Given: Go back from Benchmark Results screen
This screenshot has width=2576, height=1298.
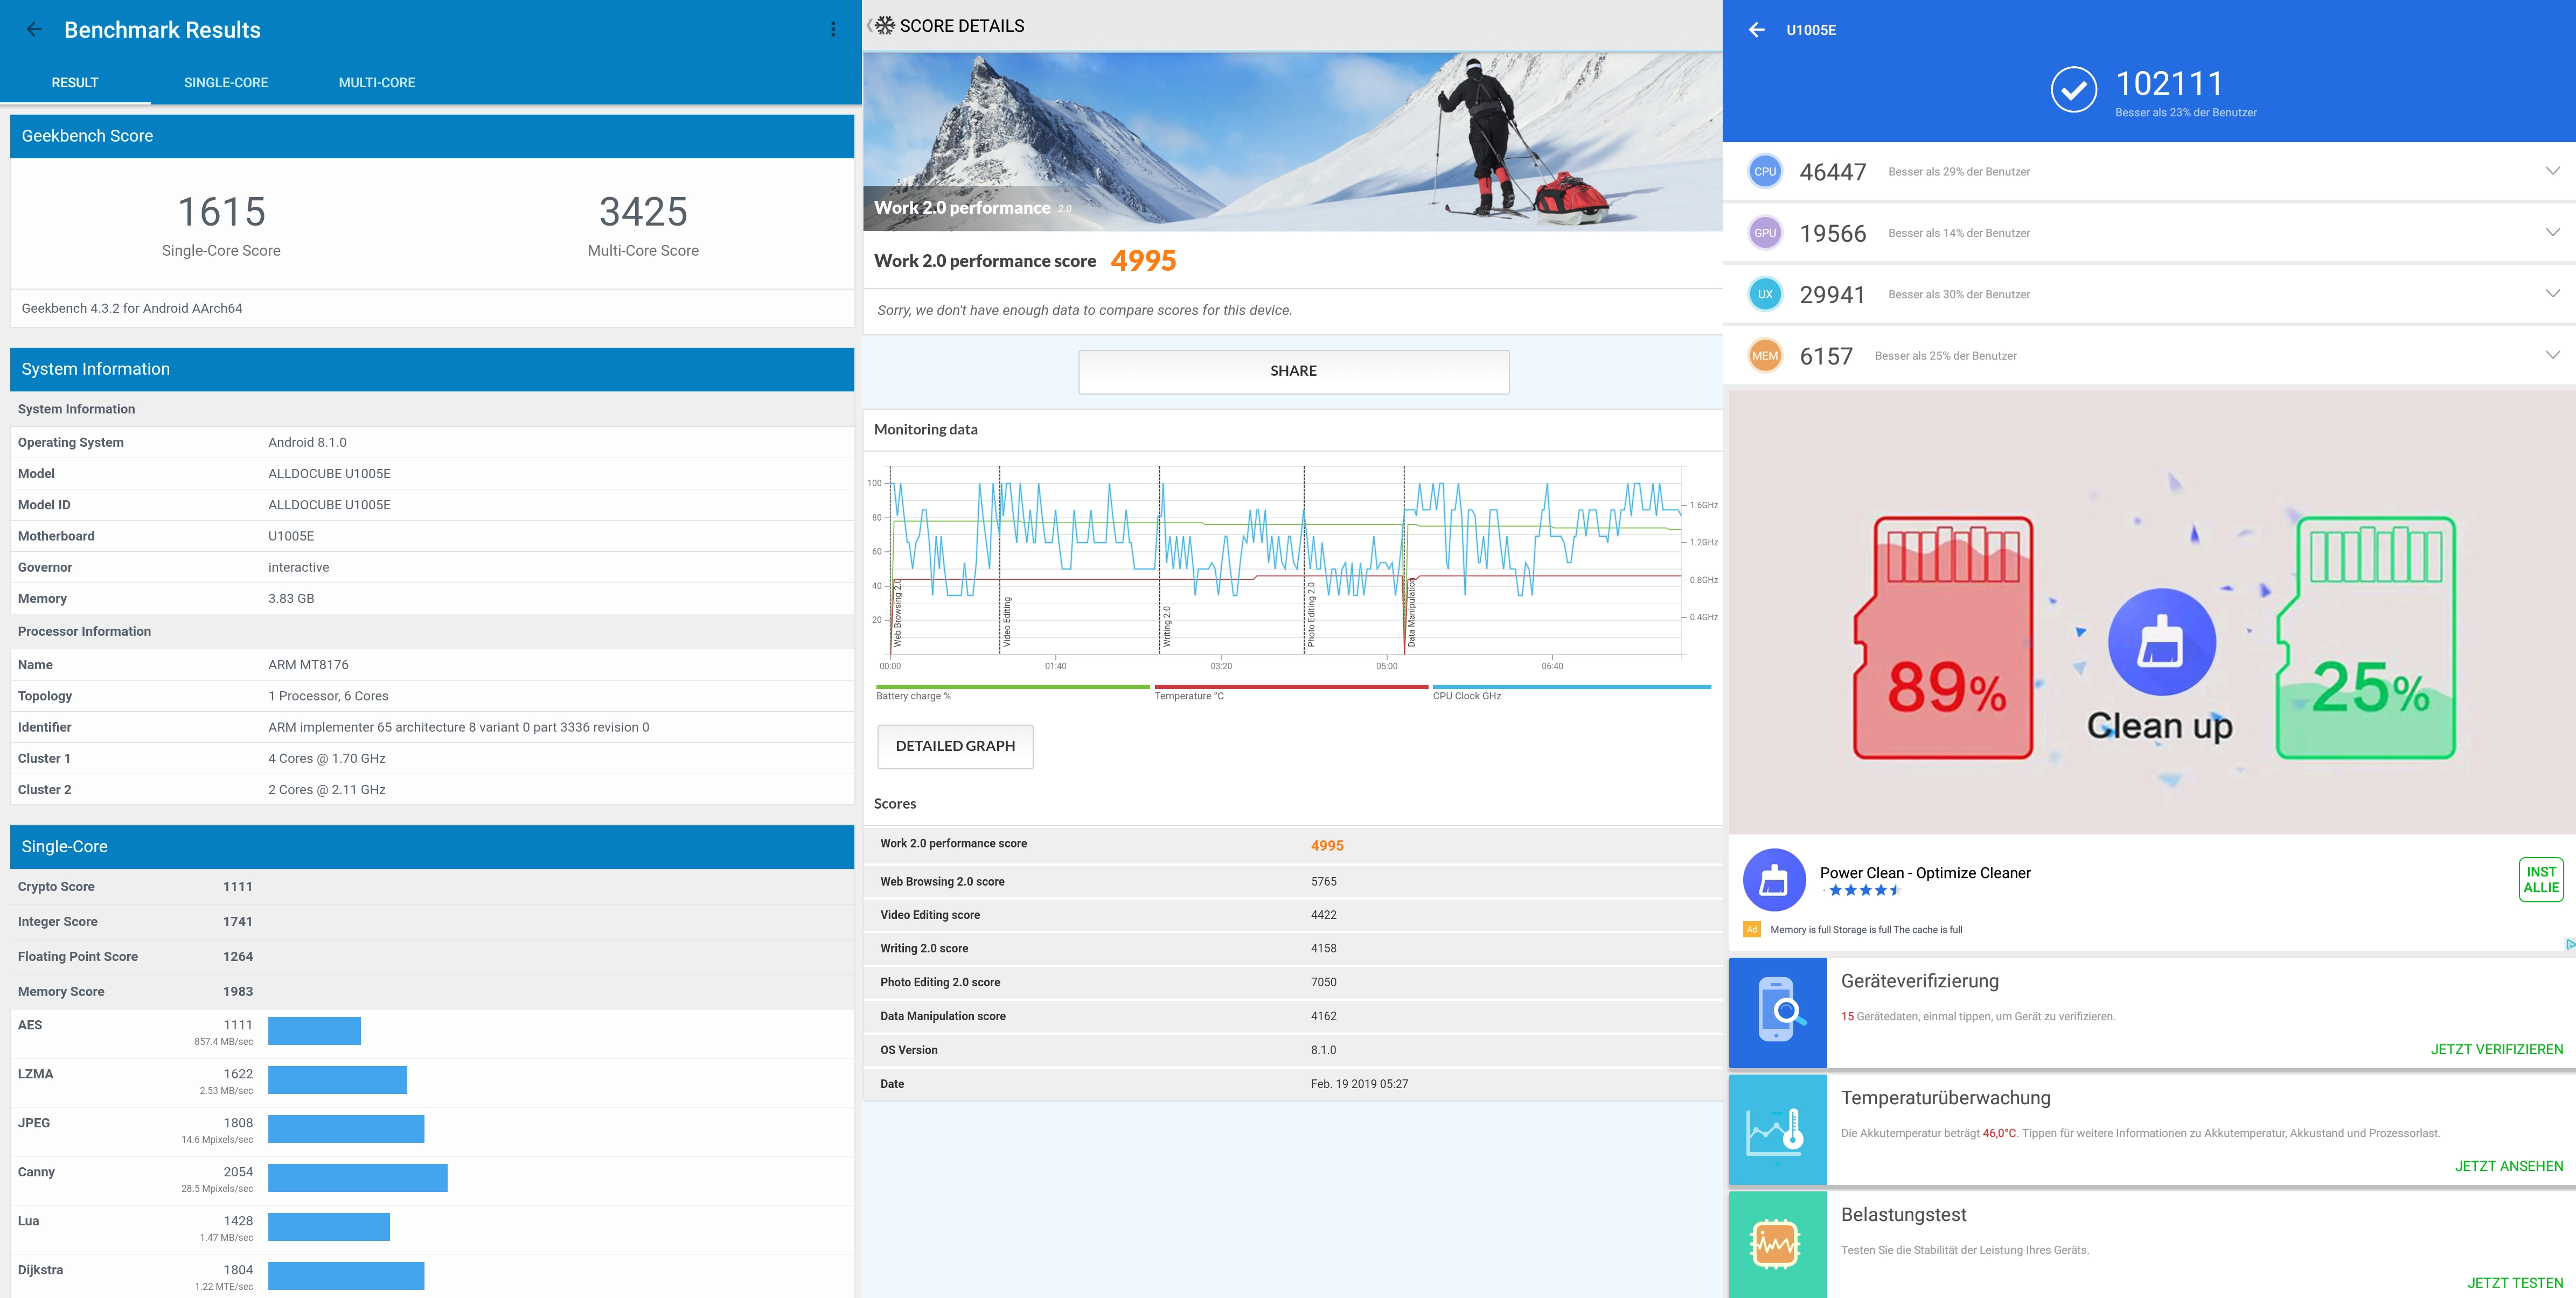Looking at the screenshot, I should [34, 30].
